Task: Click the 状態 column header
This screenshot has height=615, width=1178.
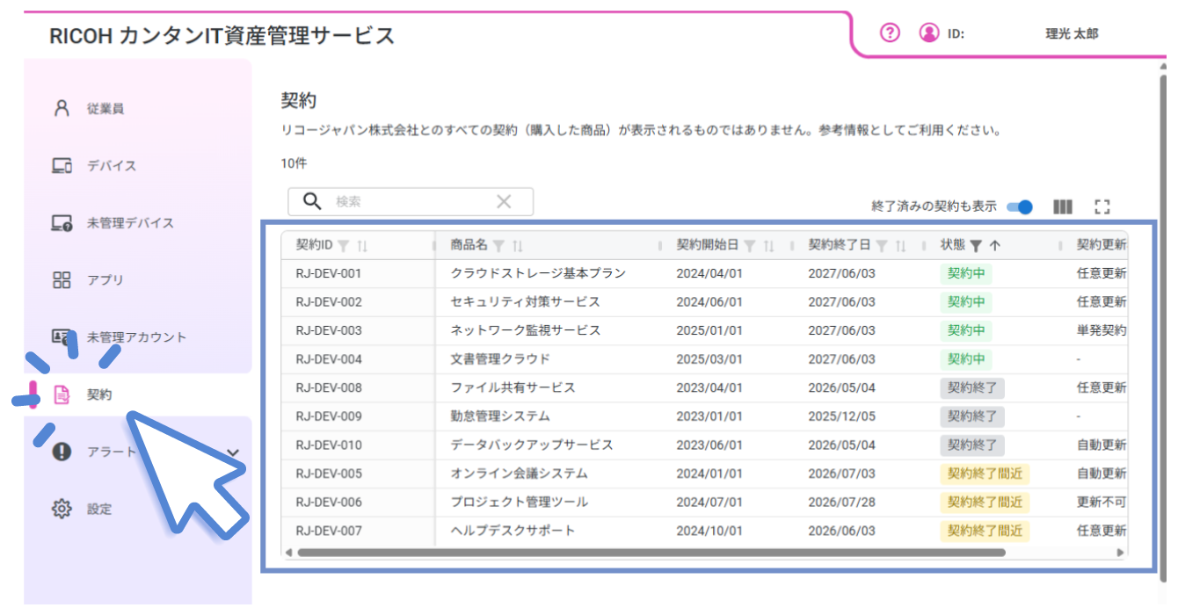Action: (953, 245)
